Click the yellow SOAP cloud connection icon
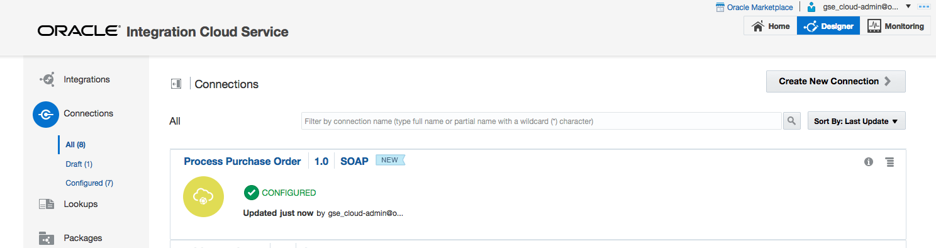 click(203, 196)
